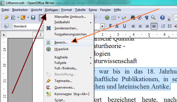Click the ruler tab stop selector
The width and height of the screenshot is (177, 102).
(x=4, y=35)
